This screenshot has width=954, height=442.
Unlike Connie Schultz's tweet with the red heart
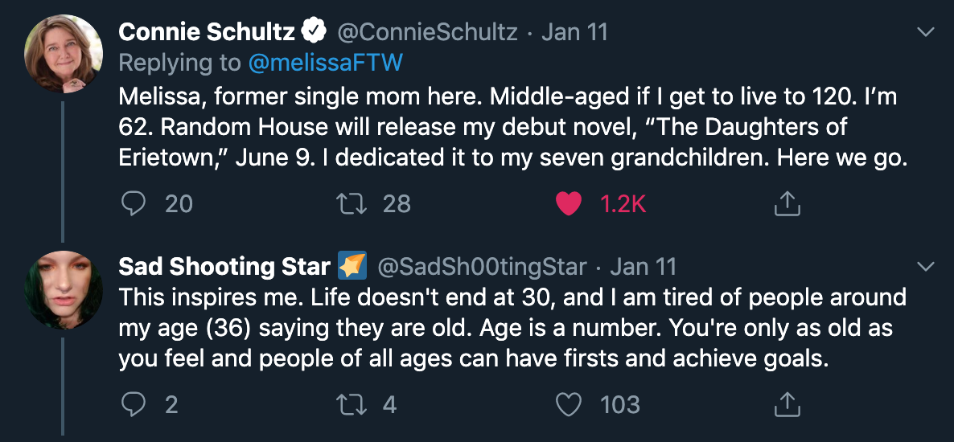[569, 204]
